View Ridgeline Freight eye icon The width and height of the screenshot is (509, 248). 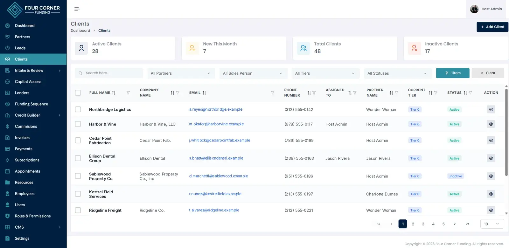click(491, 210)
